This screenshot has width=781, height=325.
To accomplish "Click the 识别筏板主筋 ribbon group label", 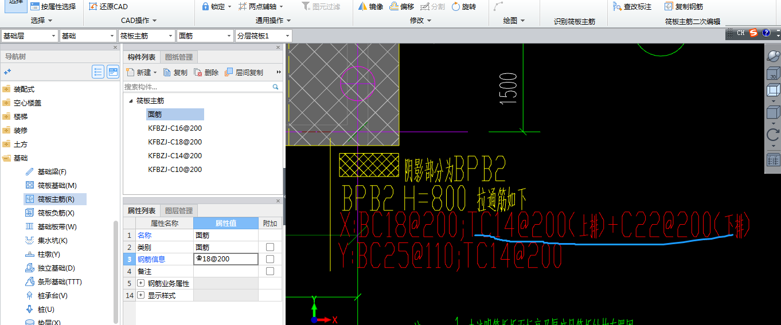I will 574,21.
